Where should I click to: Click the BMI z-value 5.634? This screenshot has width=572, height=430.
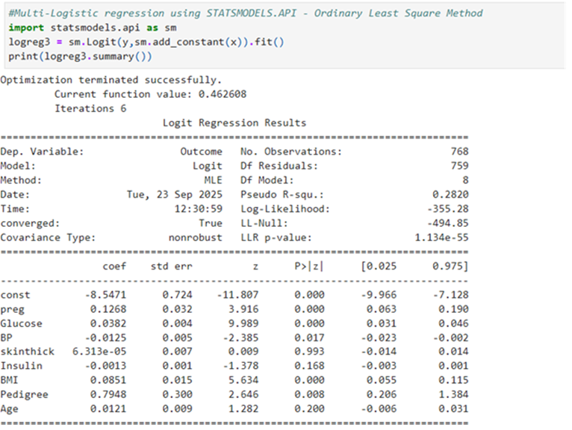[242, 380]
